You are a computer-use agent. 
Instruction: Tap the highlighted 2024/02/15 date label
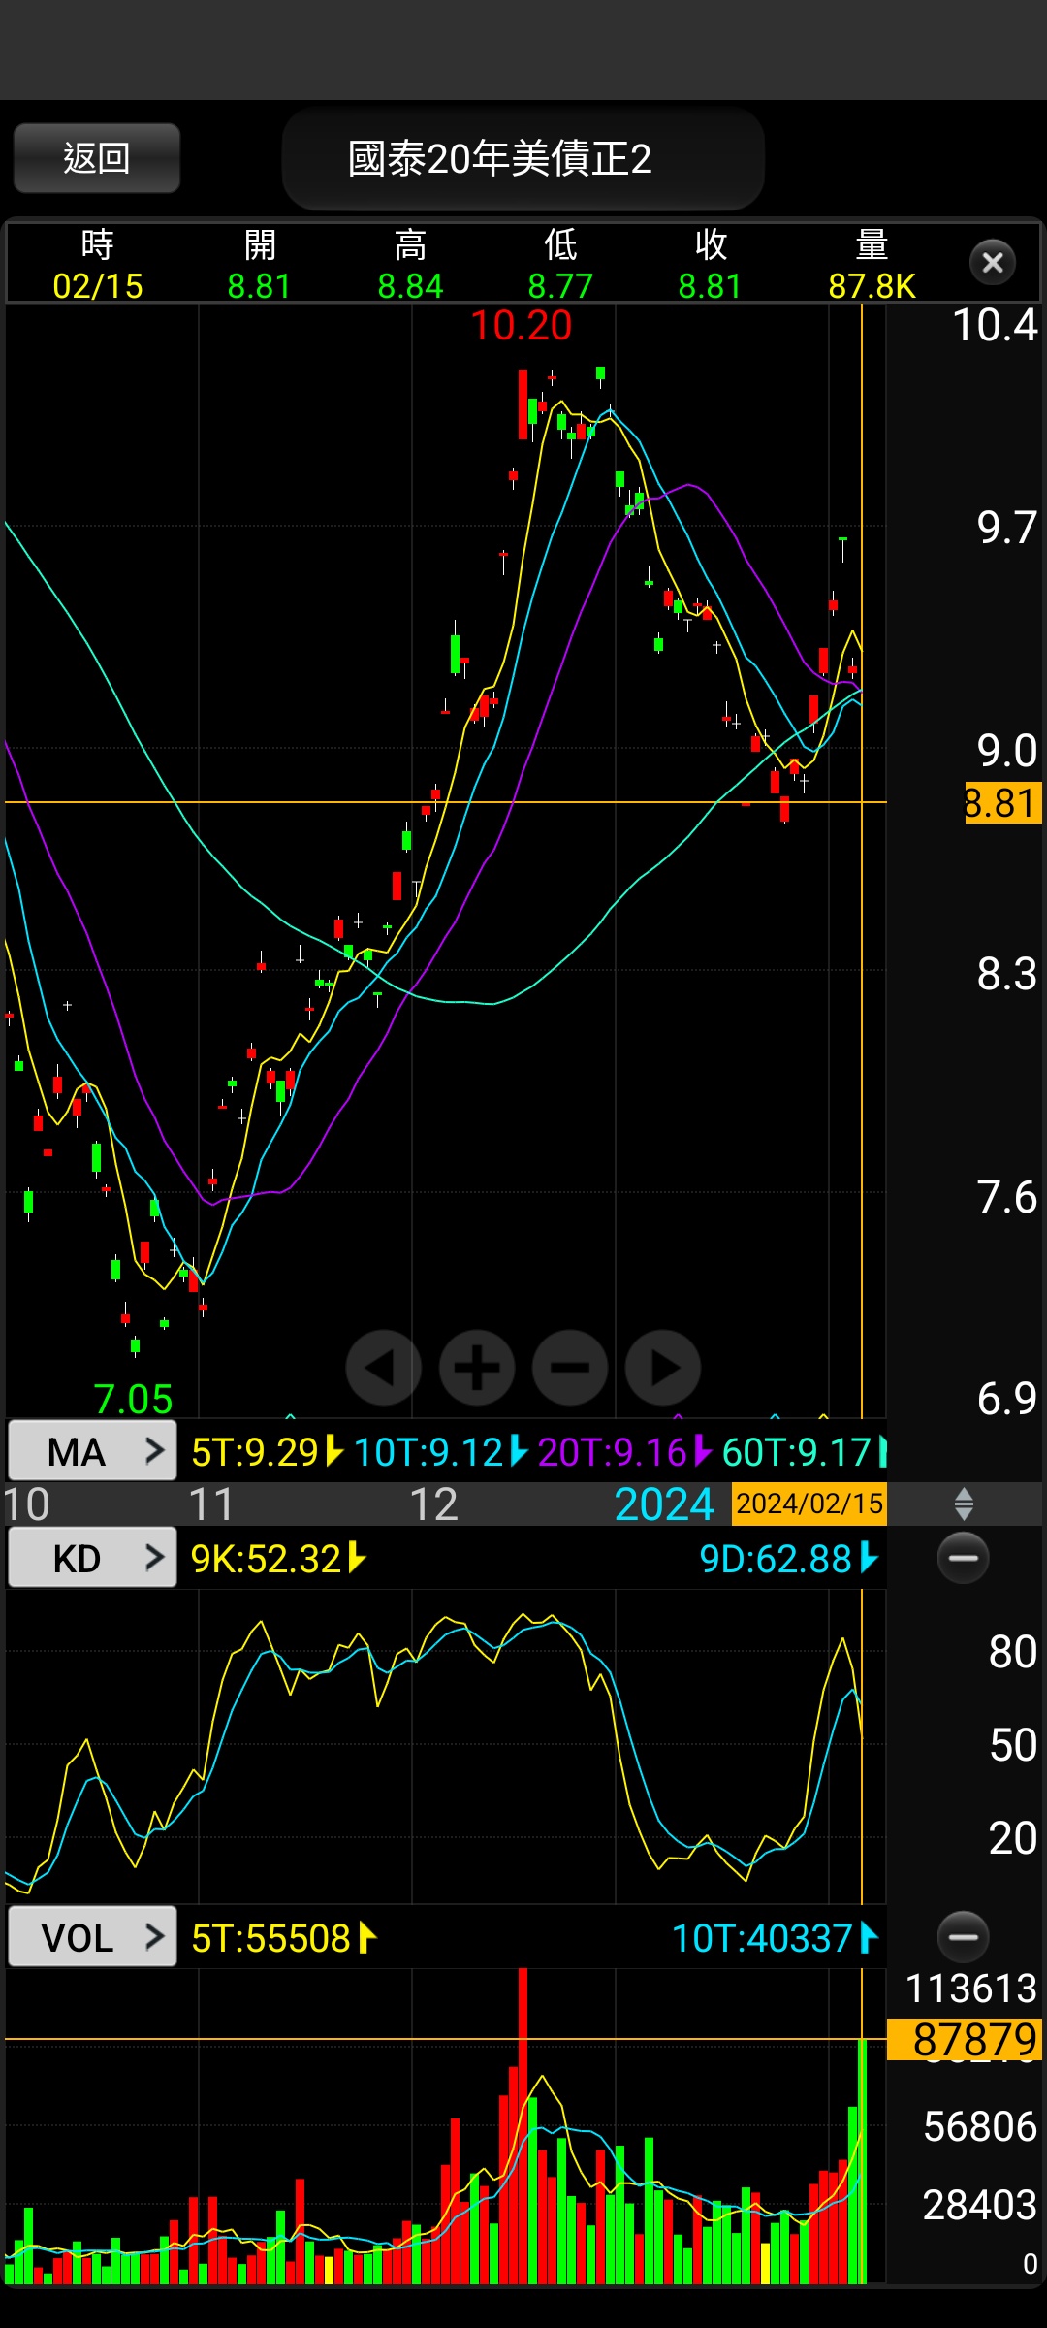click(809, 1503)
